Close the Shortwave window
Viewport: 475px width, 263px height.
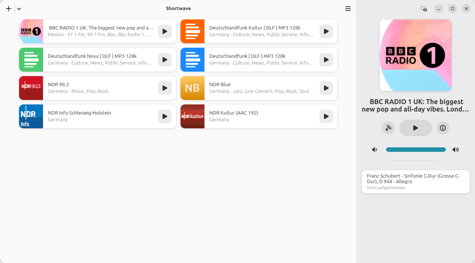tap(466, 9)
